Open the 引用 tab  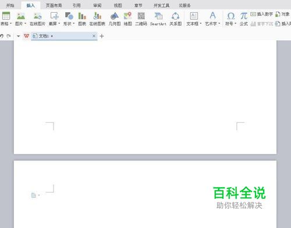click(x=77, y=5)
